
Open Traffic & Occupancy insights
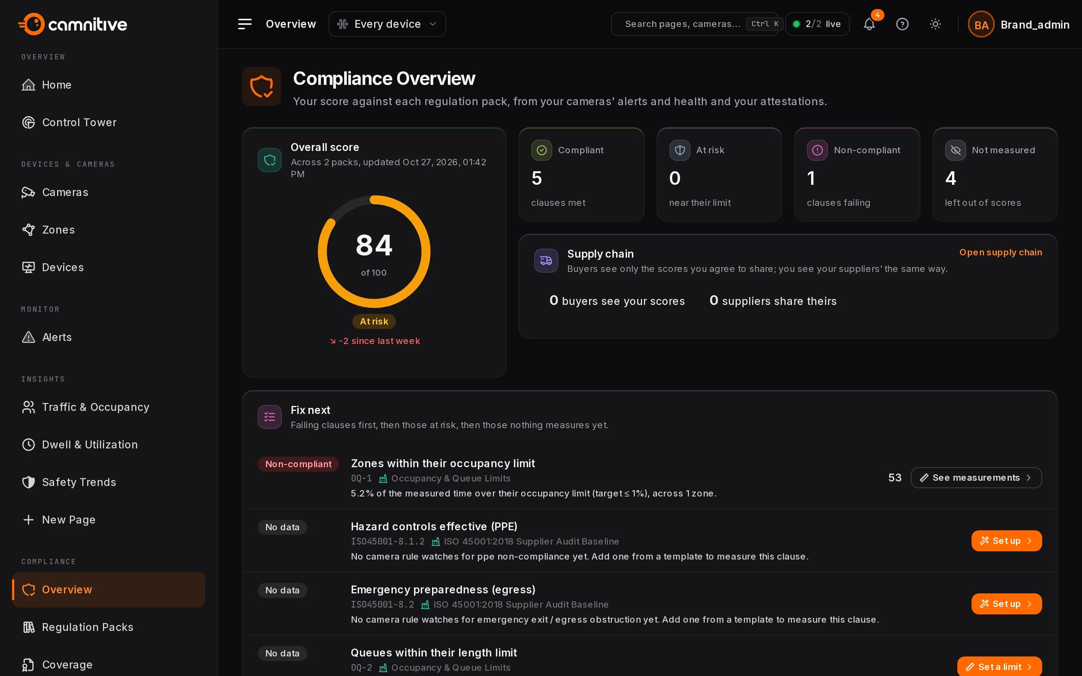108,407
